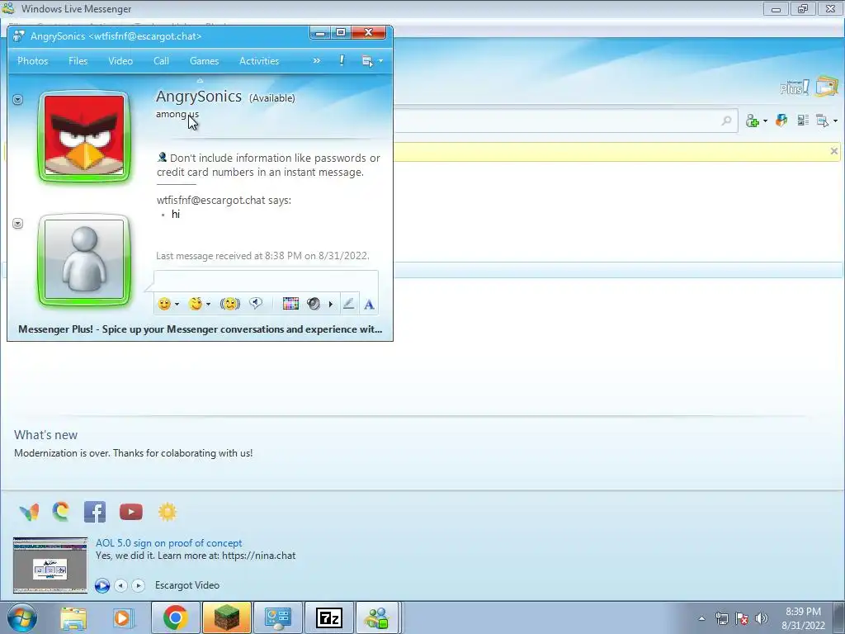This screenshot has width=845, height=634.
Task: Open the main window show-menu icon
Action: click(x=823, y=121)
